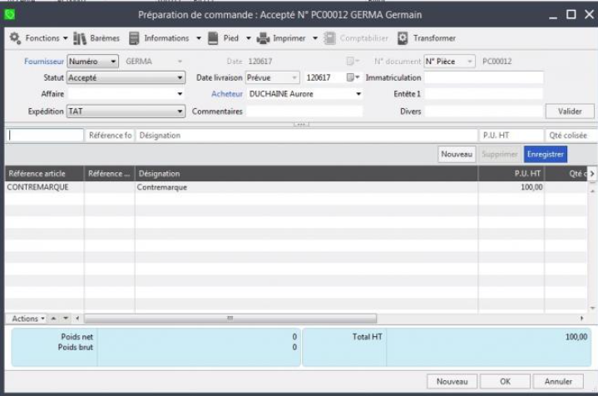
Task: Click the Pied toolbar icon
Action: click(x=213, y=38)
